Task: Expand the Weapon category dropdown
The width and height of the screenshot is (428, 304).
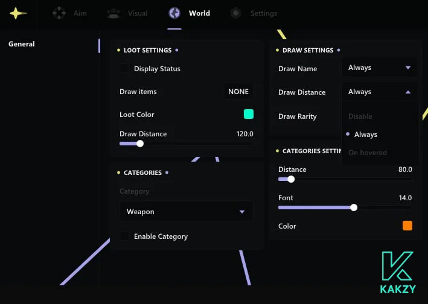Action: pos(186,212)
